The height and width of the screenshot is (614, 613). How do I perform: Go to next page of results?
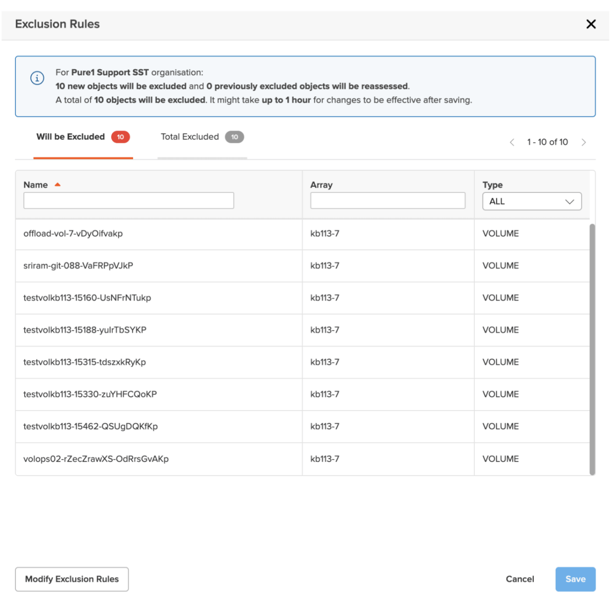pos(584,142)
